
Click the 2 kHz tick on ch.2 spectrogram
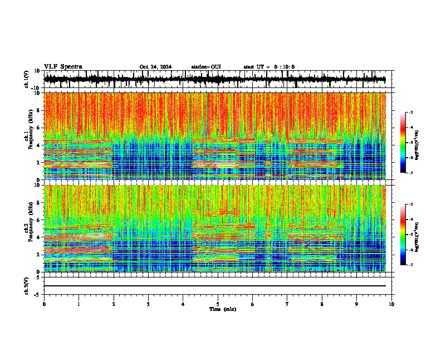[x=38, y=255]
